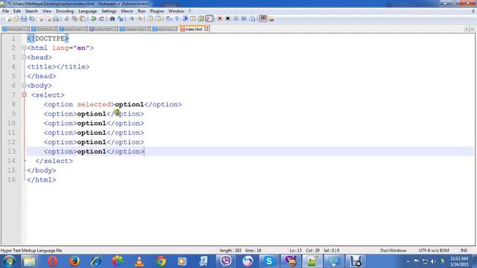
Task: Open the Edit menu
Action: tap(17, 11)
